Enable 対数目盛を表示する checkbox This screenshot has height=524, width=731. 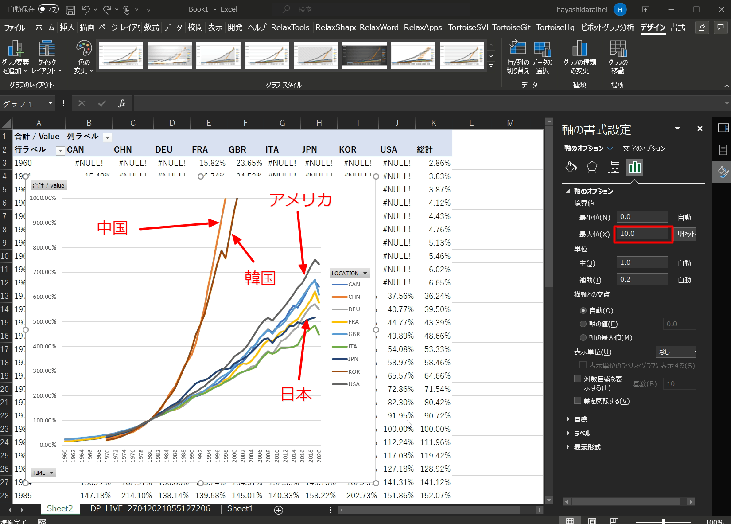coord(578,379)
